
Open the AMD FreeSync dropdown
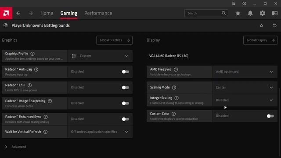(245, 72)
